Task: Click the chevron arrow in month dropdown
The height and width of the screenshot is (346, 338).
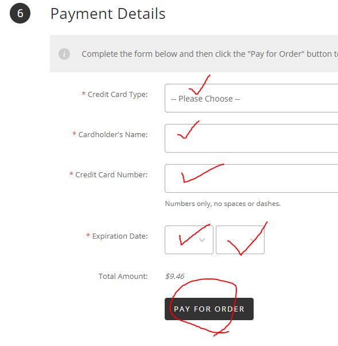Action: click(x=202, y=240)
